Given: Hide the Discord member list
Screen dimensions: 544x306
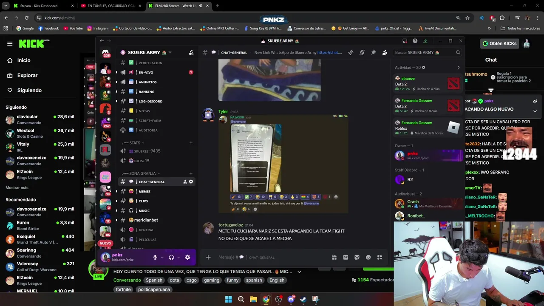Looking at the screenshot, I should click(x=385, y=52).
